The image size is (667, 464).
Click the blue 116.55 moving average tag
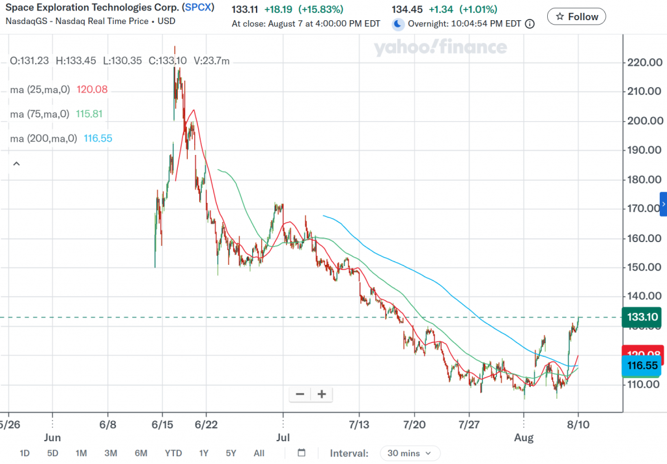coord(642,366)
